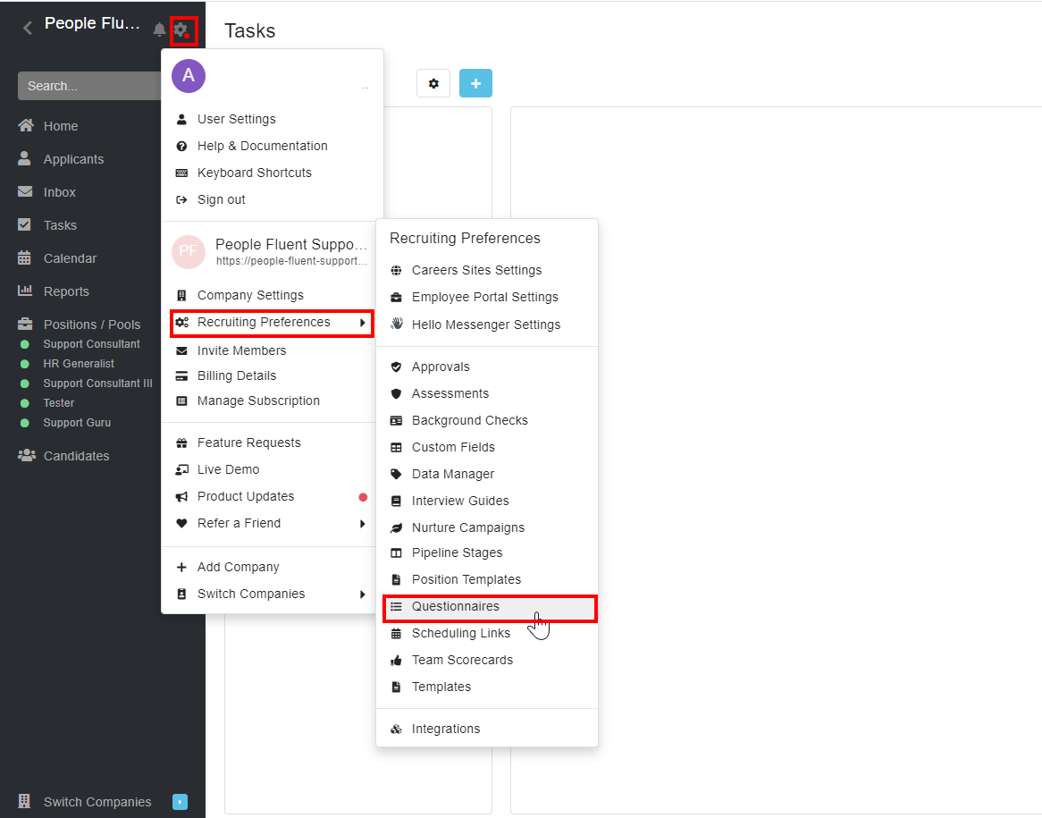Open the Tester position
Screen dimensions: 1042x818
pyautogui.click(x=58, y=403)
